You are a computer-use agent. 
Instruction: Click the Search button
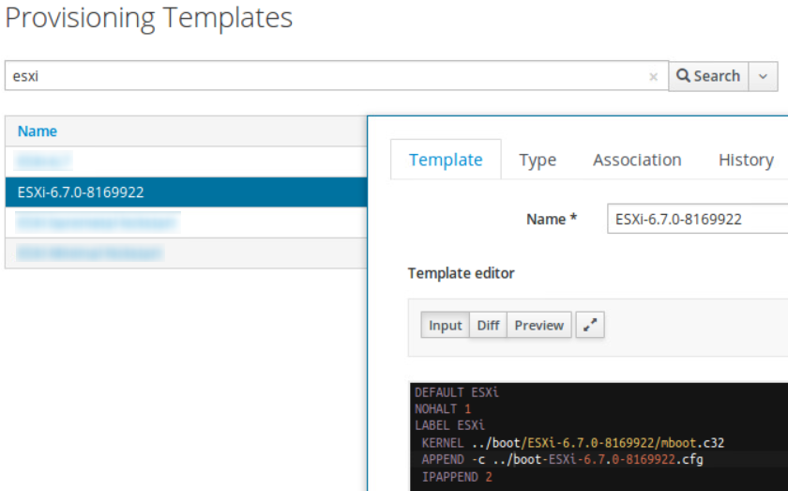708,76
